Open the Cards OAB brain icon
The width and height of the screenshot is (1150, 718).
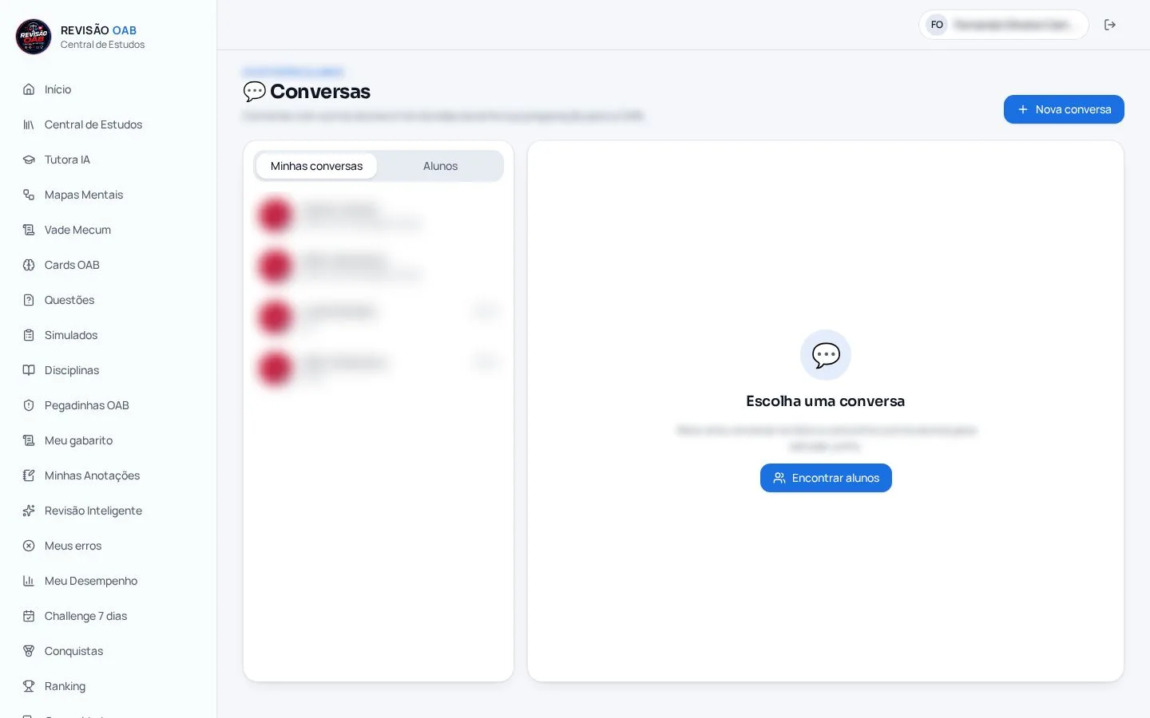(29, 265)
